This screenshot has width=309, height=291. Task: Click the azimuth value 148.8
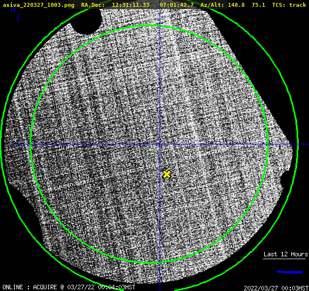coord(236,5)
